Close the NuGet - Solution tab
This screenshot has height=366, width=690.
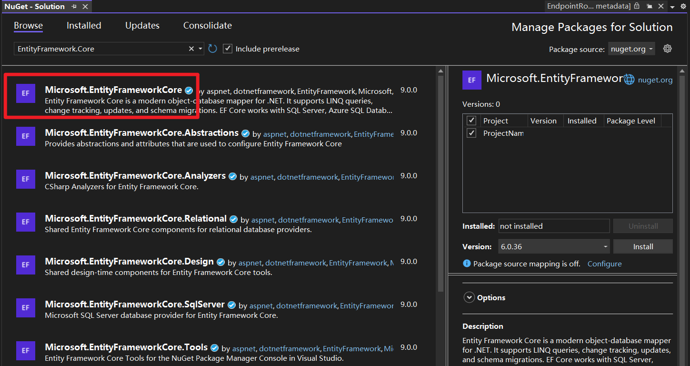click(x=85, y=7)
